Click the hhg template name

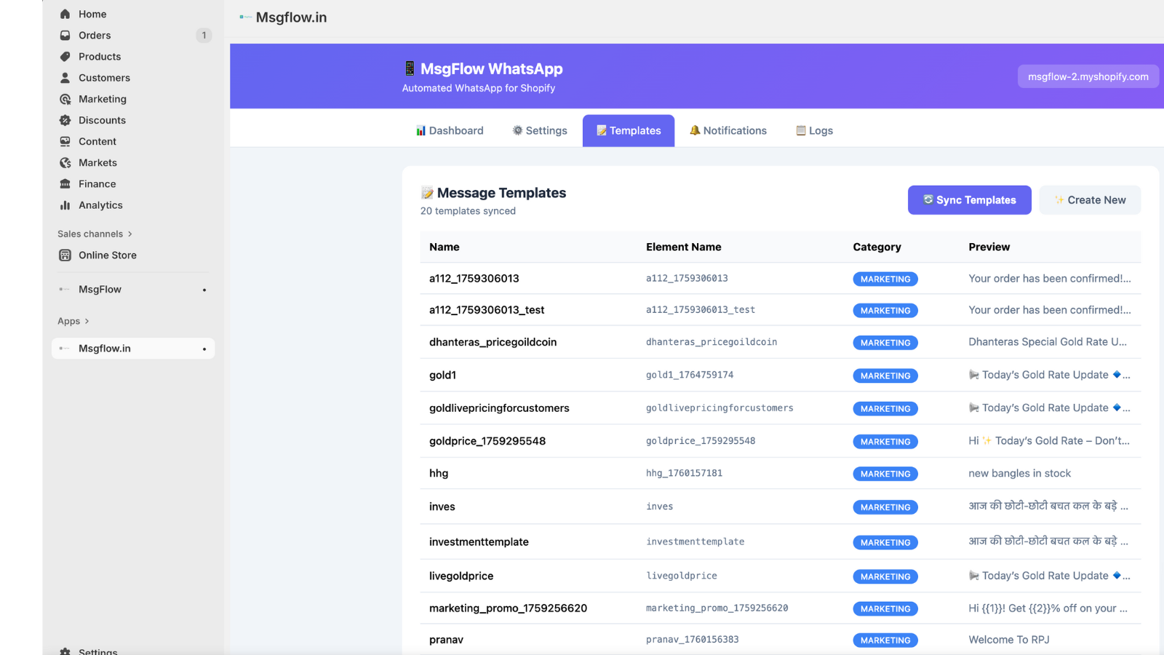(439, 473)
